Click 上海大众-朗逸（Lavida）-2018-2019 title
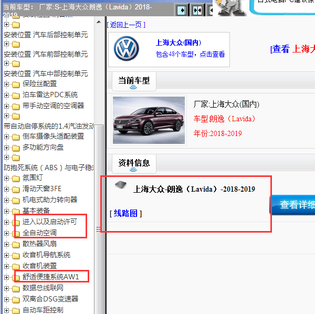 (x=194, y=189)
